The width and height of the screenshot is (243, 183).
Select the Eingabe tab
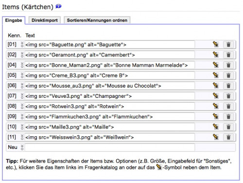point(14,20)
